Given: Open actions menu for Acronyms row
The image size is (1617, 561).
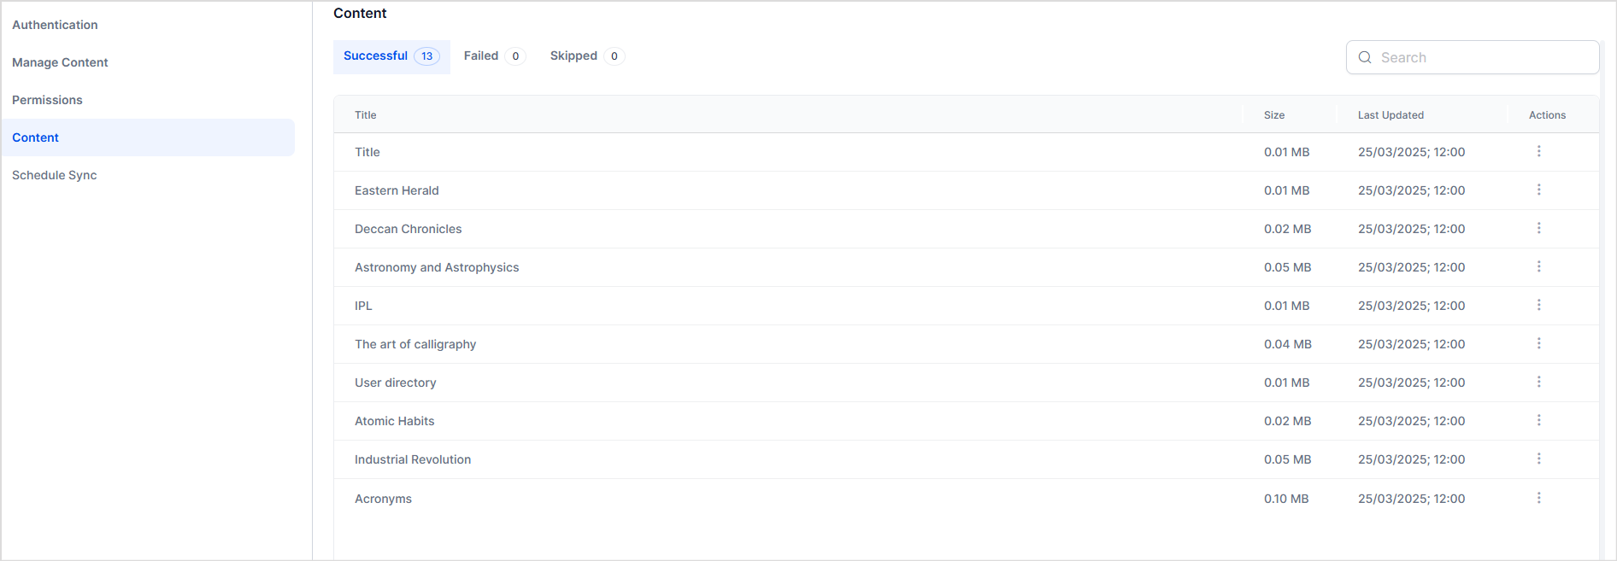Looking at the screenshot, I should (1538, 498).
